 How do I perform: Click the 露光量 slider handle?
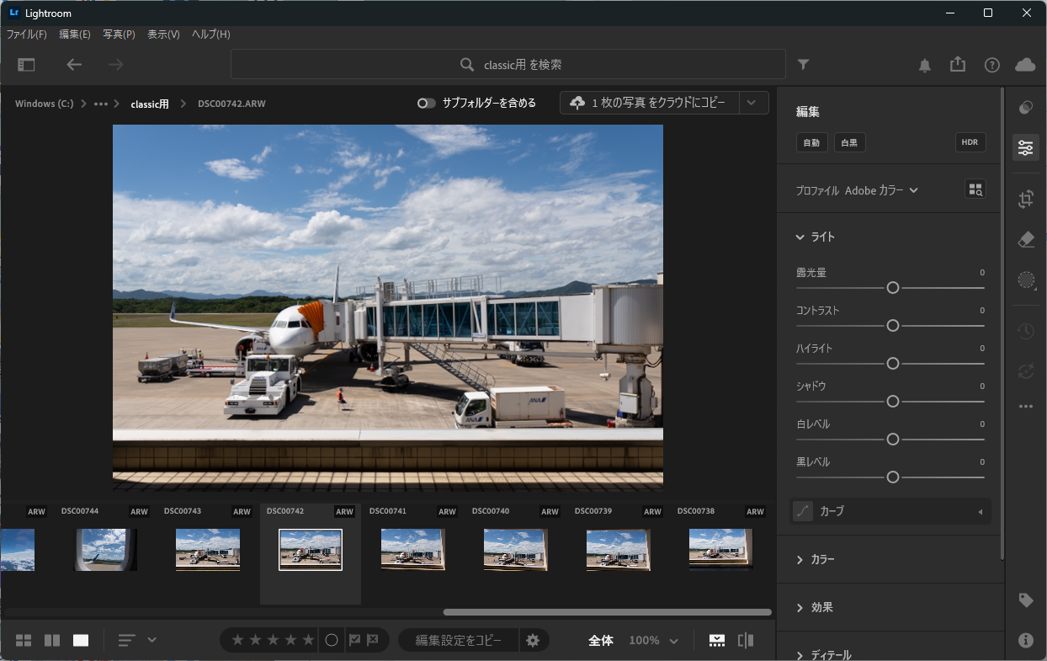click(893, 288)
